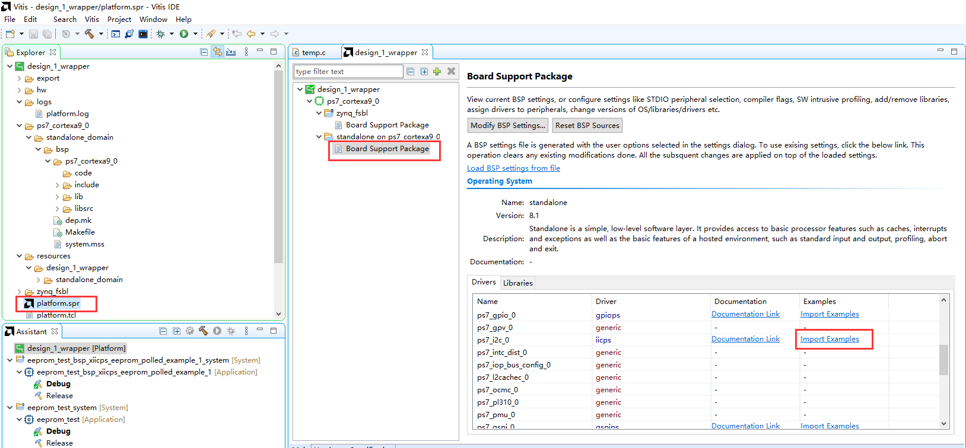The height and width of the screenshot is (448, 966).
Task: Click Modify BSP Settings button
Action: (x=508, y=126)
